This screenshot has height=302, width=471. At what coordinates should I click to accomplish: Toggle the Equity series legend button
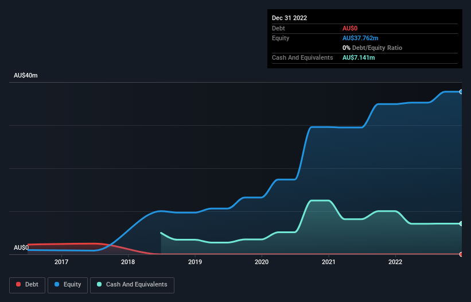pyautogui.click(x=68, y=285)
